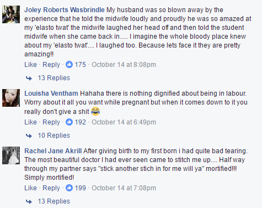
Task: Open Rachel Jane Akrill's profile name link
Action: click(x=53, y=151)
